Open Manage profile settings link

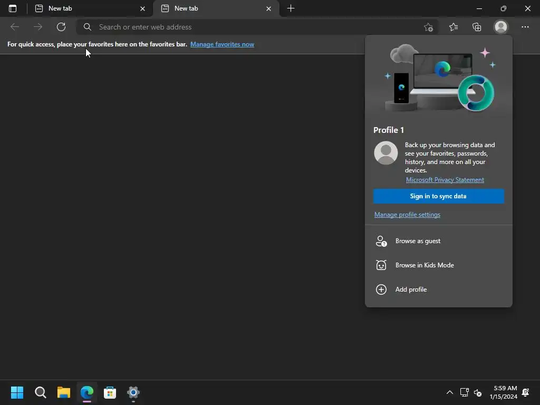[x=407, y=215]
